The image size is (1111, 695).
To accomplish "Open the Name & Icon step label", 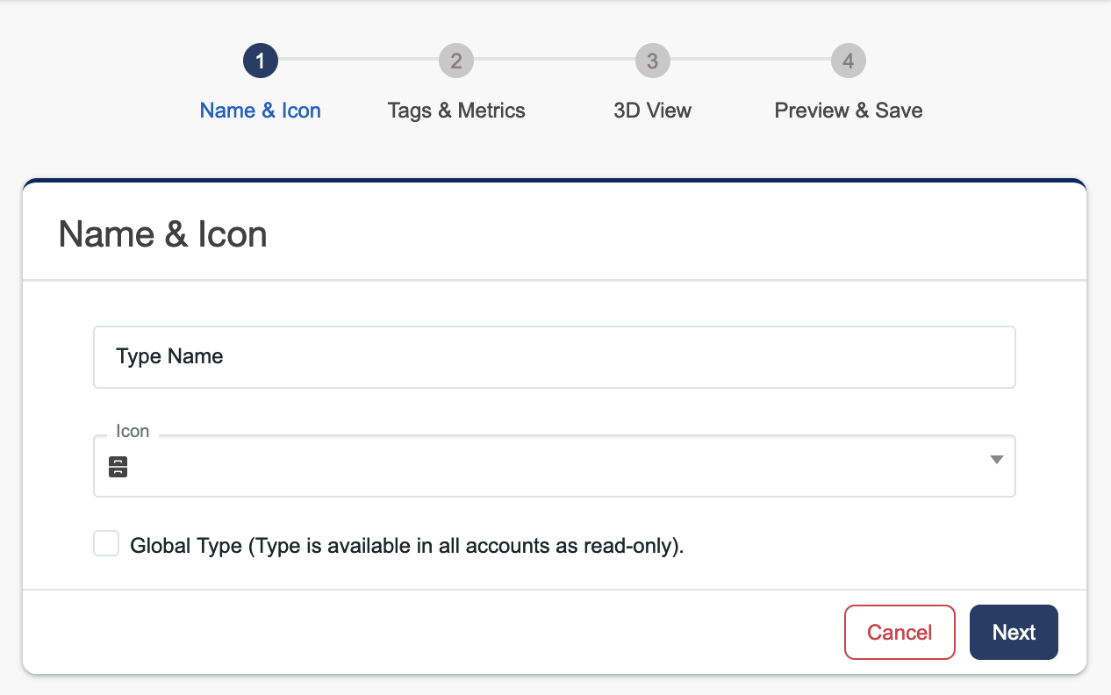I will pyautogui.click(x=261, y=111).
